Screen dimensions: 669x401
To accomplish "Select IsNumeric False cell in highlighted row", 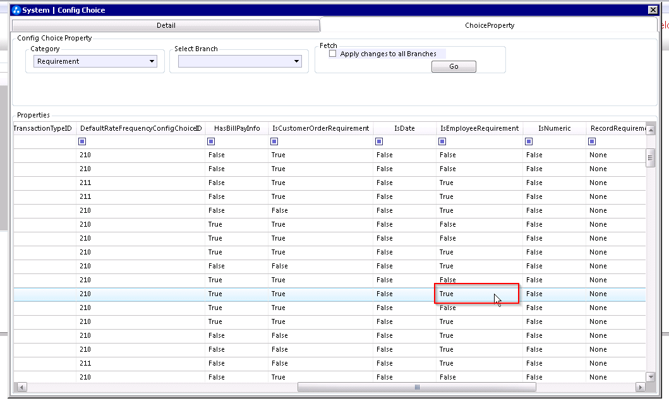I will tap(554, 294).
